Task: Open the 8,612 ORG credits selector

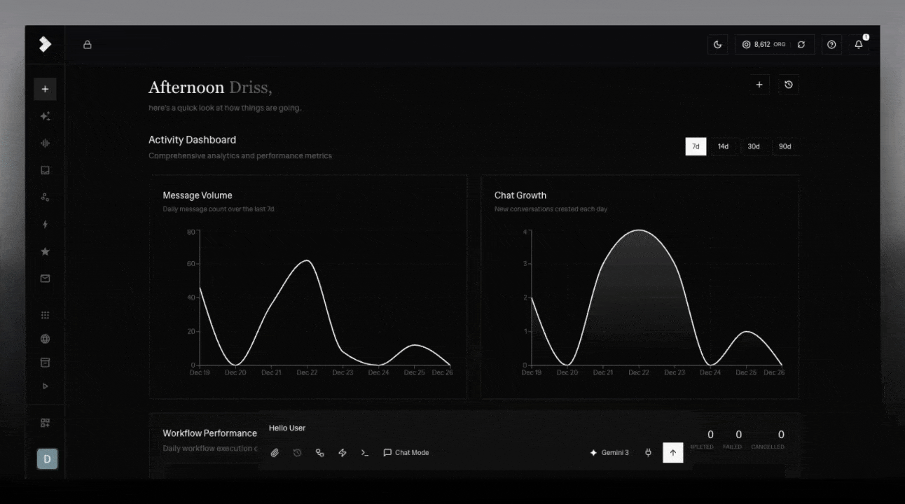Action: point(764,45)
